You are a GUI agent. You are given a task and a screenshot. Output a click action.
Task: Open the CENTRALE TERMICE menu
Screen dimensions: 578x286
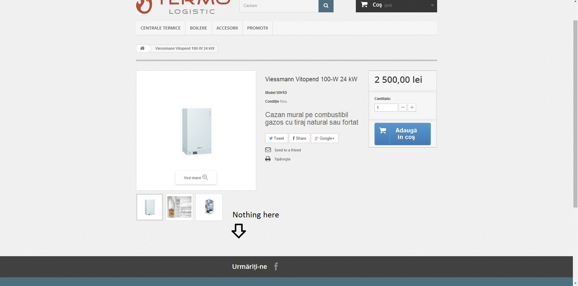160,28
